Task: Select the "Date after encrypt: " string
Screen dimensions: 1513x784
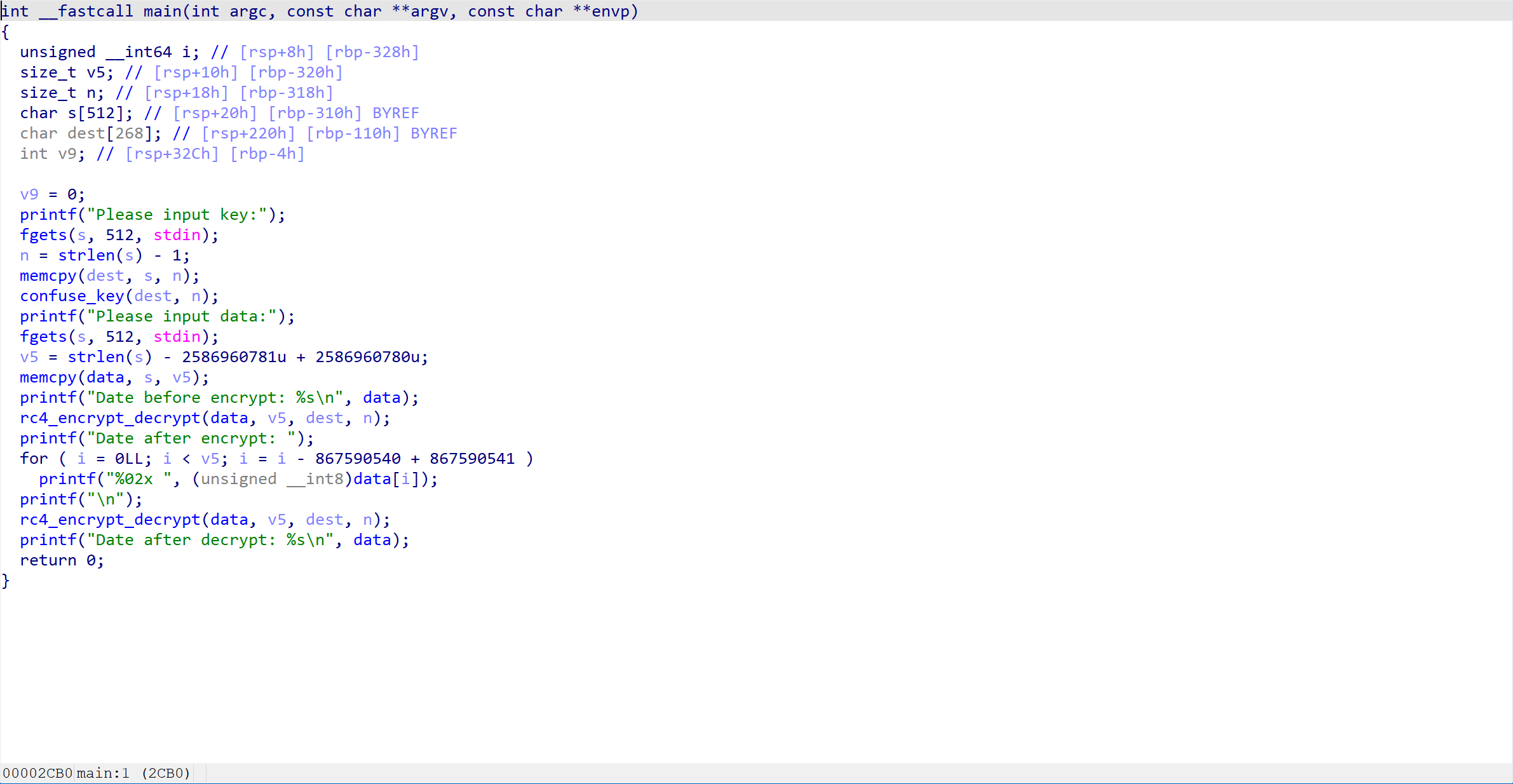Action: coord(191,438)
